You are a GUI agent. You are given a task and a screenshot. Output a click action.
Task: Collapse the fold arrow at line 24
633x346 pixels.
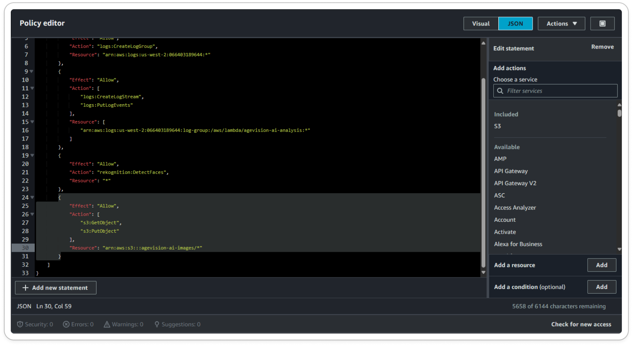32,197
